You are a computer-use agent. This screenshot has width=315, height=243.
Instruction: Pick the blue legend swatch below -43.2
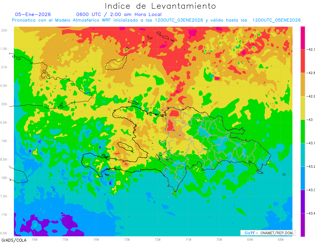[303, 178]
